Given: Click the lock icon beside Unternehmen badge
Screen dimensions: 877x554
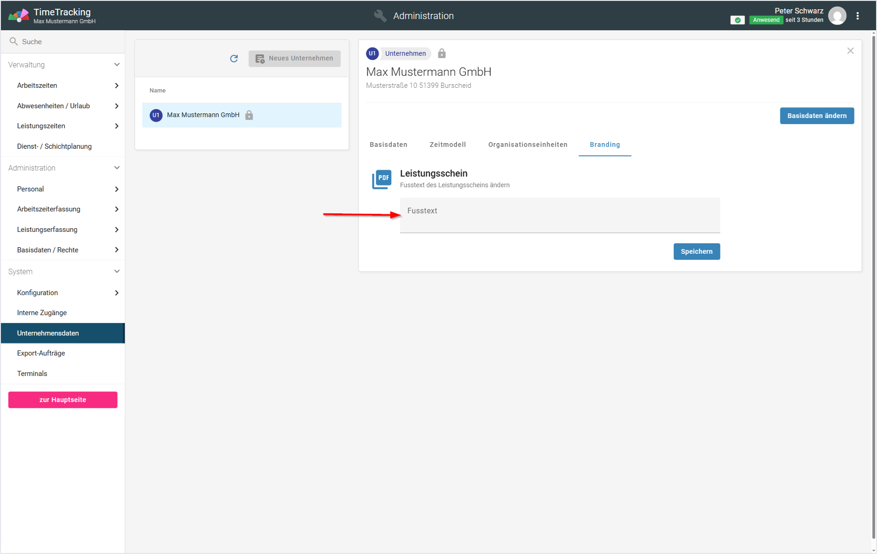Looking at the screenshot, I should click(442, 53).
